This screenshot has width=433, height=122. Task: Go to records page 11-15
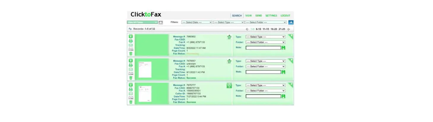click(x=266, y=29)
